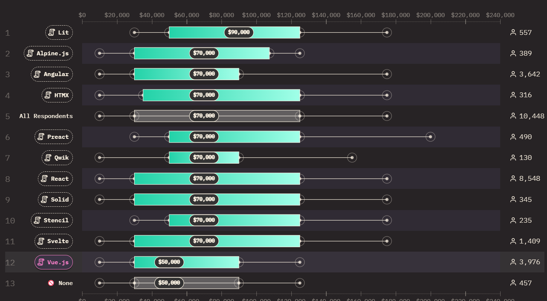Select the Lit label button

(59, 32)
